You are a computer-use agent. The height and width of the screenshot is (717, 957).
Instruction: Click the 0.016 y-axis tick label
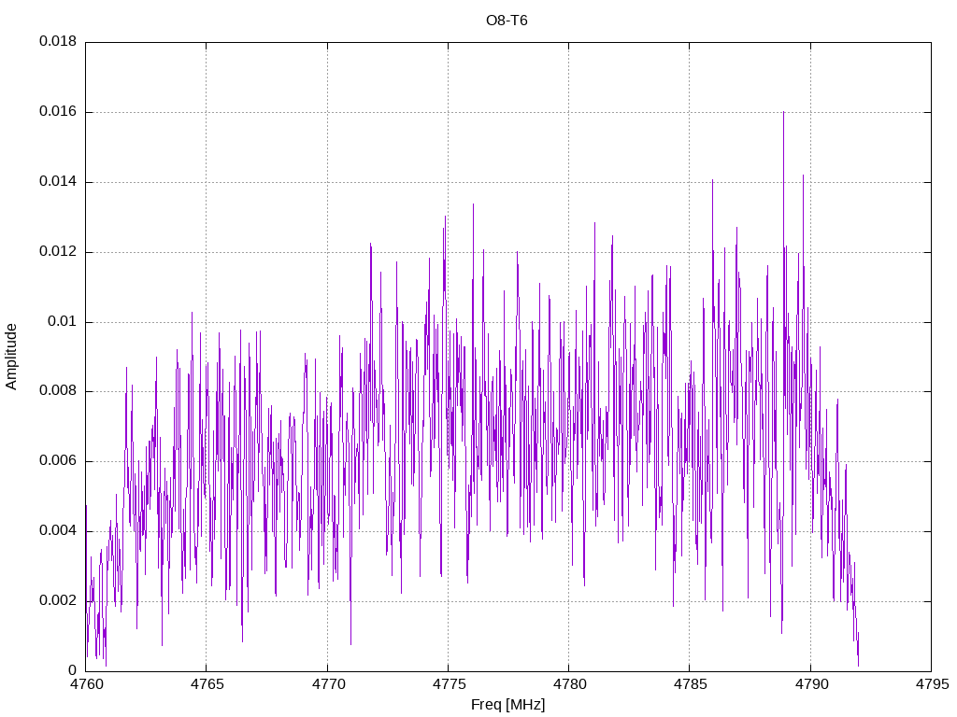[58, 112]
